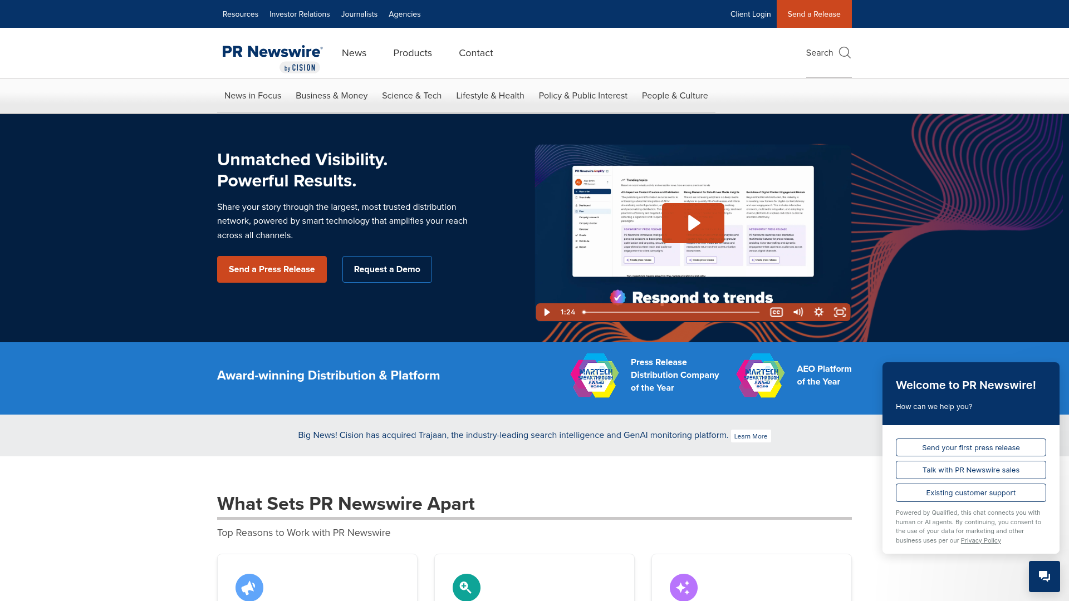
Task: Open the Journalists link
Action: (359, 14)
